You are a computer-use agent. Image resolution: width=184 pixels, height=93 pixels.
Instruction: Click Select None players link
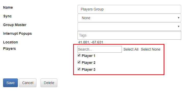151,49
